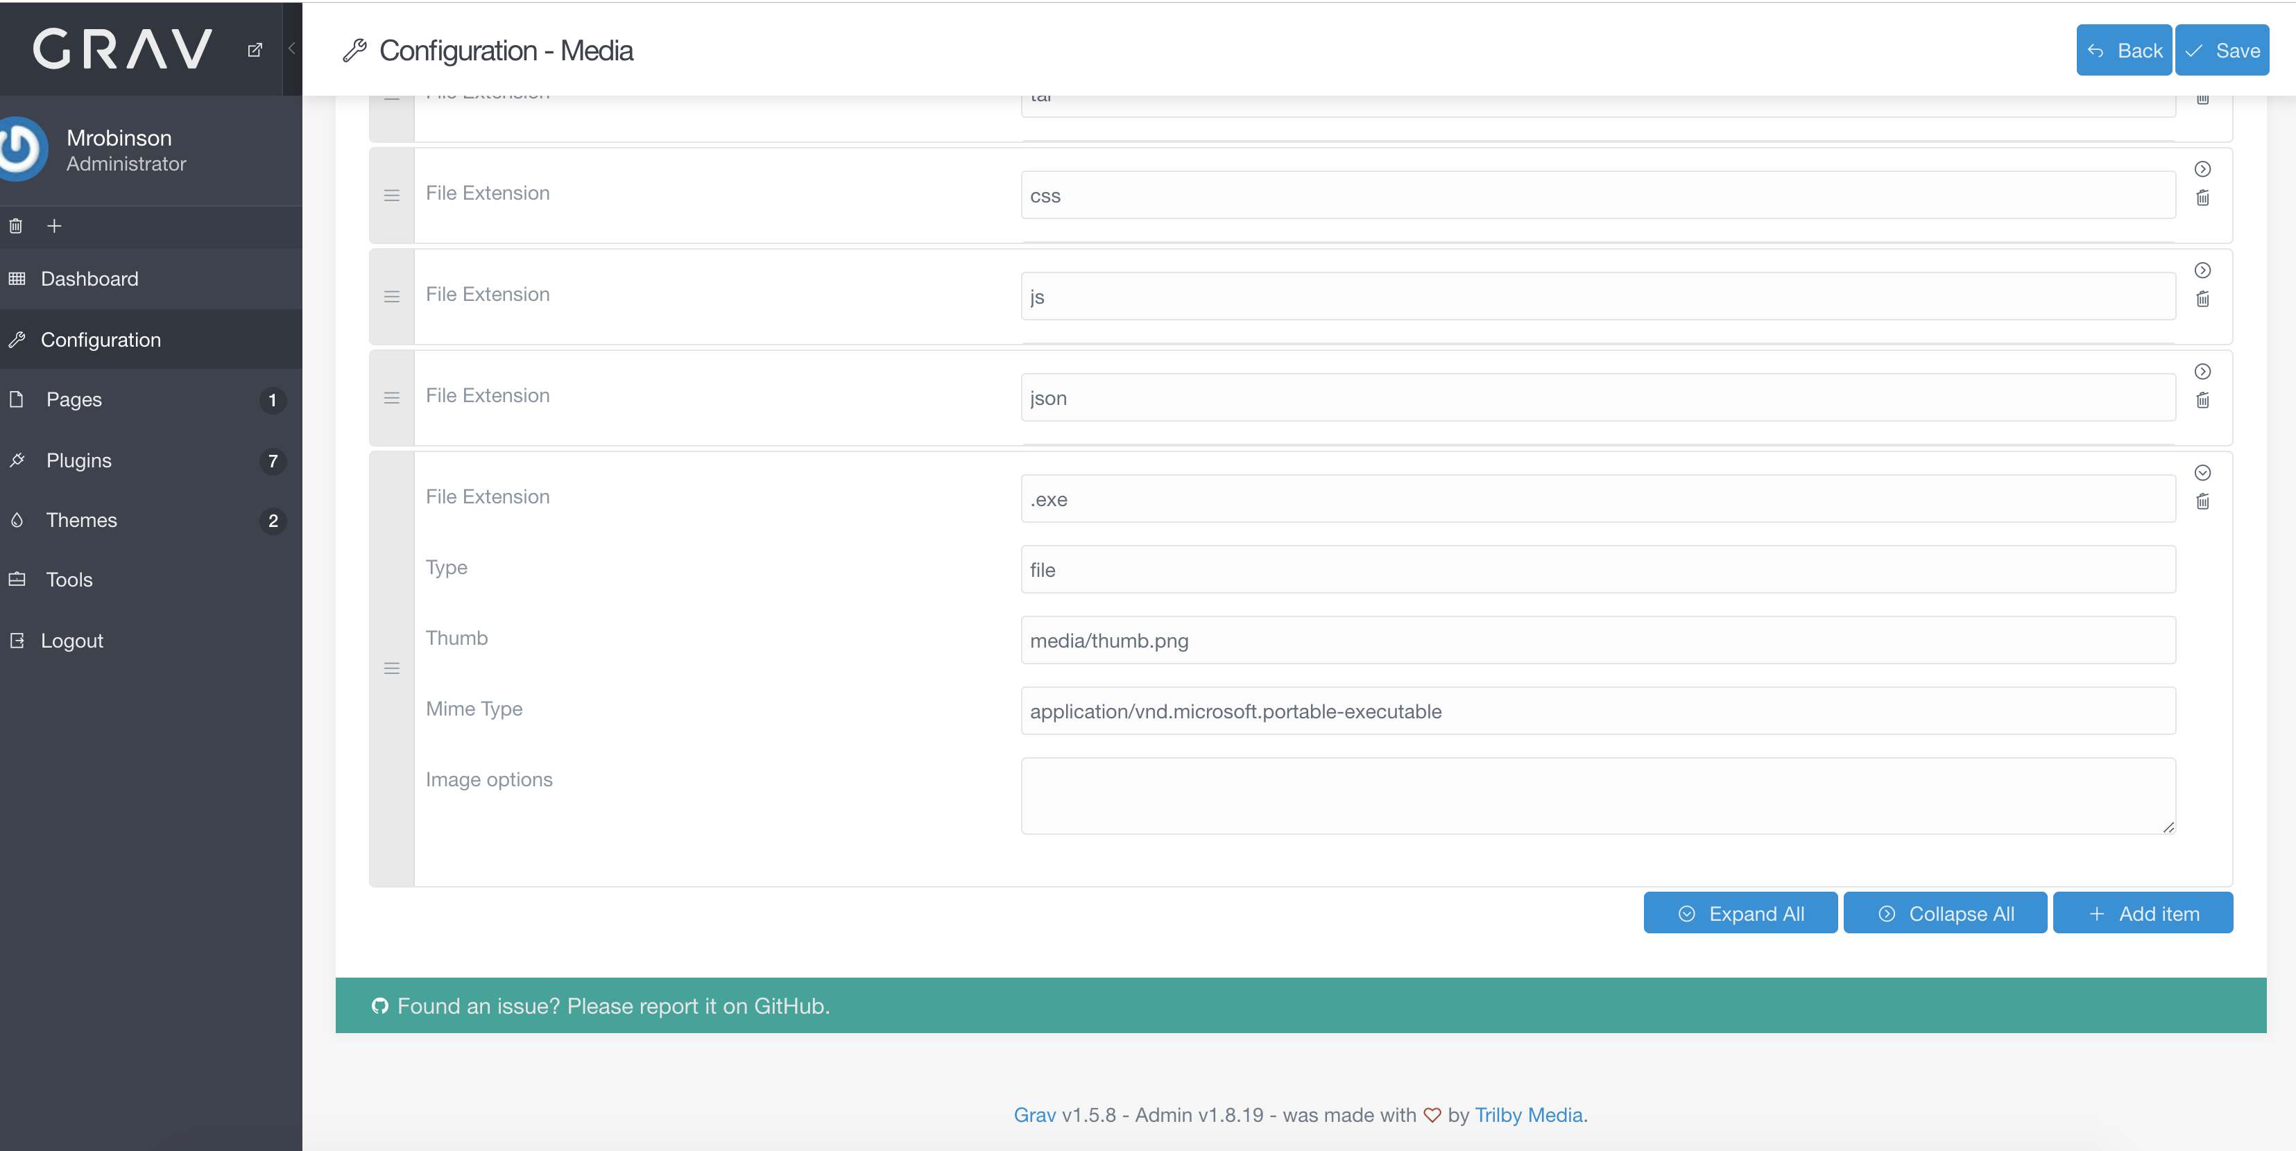Image resolution: width=2296 pixels, height=1151 pixels.
Task: Grab the drag handle of the css row
Action: [x=391, y=196]
